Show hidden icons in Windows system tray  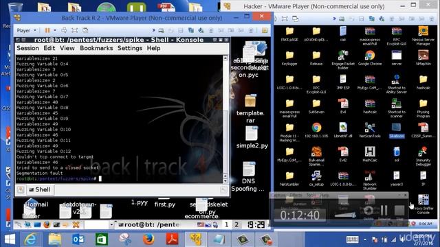click(x=365, y=239)
